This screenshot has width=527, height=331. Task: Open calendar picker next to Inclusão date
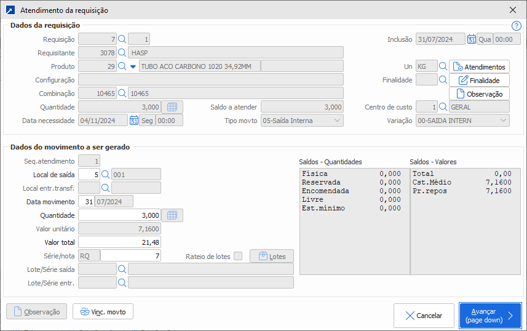point(472,39)
